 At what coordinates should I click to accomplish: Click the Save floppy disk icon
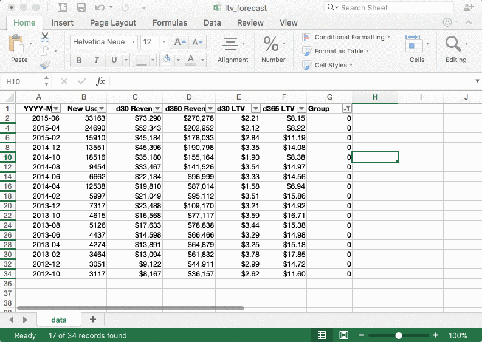81,7
